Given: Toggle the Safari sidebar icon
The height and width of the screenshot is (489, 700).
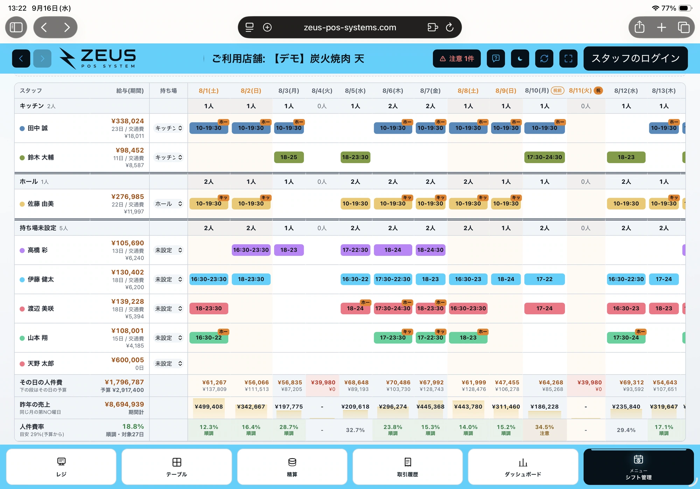Looking at the screenshot, I should pos(16,27).
